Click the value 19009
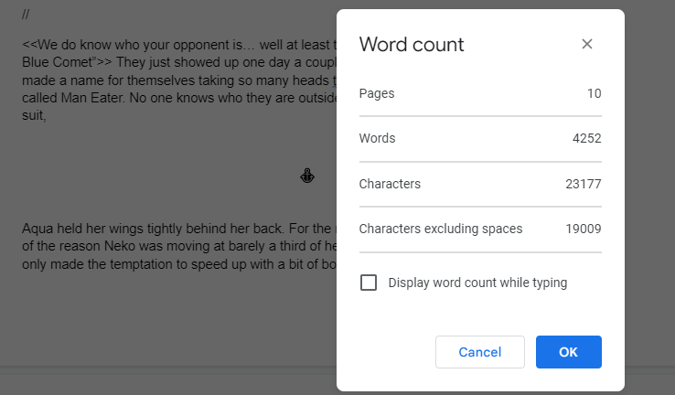 (584, 229)
